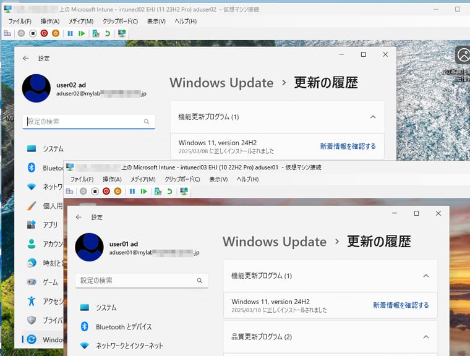Click Windows Update breadcrumb in user02 window
470x356 pixels.
coord(221,83)
